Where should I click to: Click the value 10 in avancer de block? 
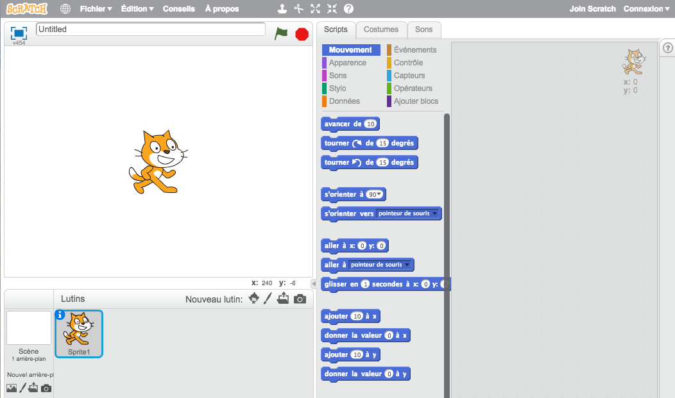tap(370, 124)
